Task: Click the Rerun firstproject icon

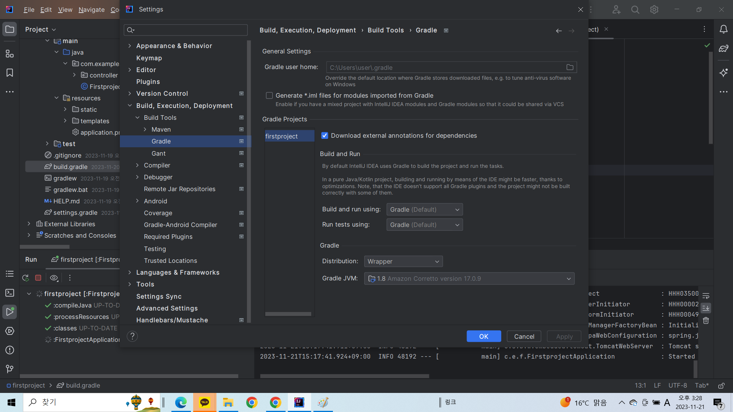Action: point(26,278)
